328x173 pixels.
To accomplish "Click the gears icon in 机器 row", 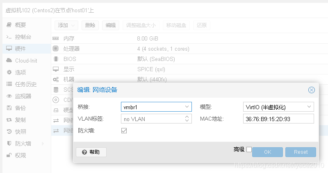I will pyautogui.click(x=56, y=79).
